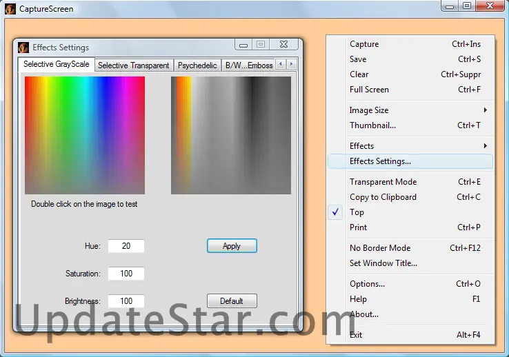Open Set Window Title... entry
Viewport: 509px width, 357px height.
(x=410, y=263)
